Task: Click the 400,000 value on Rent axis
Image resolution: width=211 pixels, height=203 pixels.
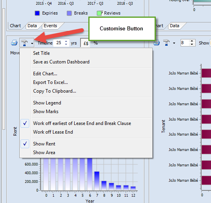Action: point(31,173)
